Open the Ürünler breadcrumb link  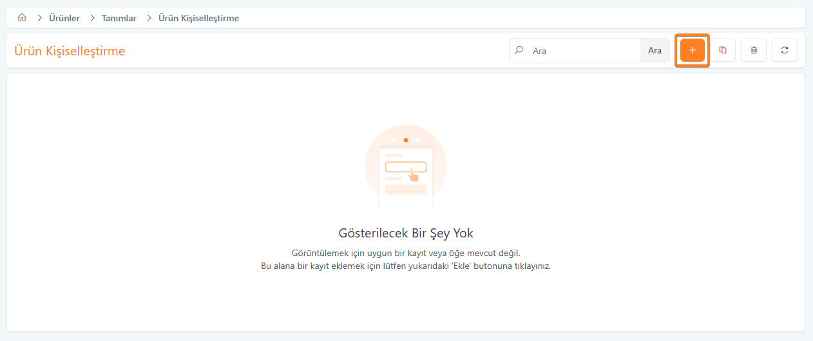pyautogui.click(x=64, y=18)
